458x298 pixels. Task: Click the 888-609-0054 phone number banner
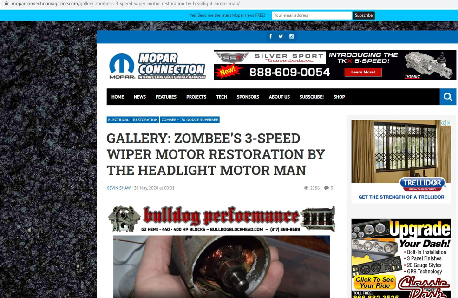(x=289, y=72)
